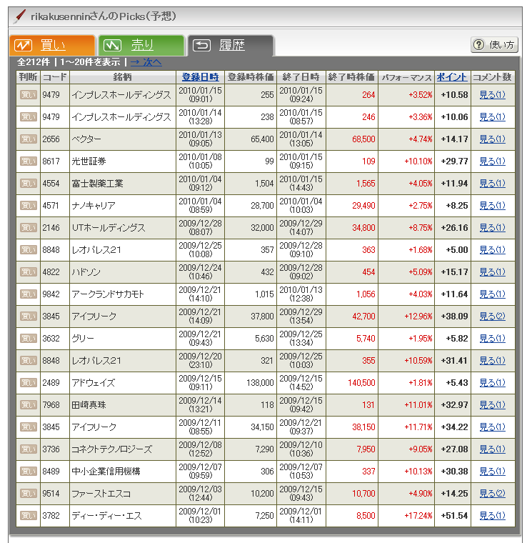Open 見る(1) comments for 光世証券
Screen dimensions: 527x543
pyautogui.click(x=493, y=161)
